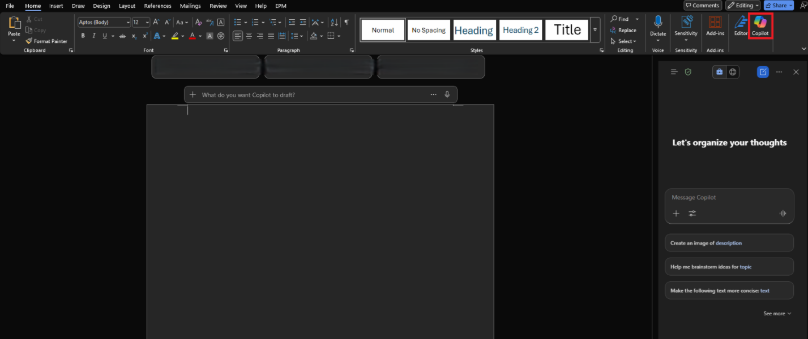This screenshot has width=808, height=339.
Task: Open the Editor tool
Action: pyautogui.click(x=741, y=25)
